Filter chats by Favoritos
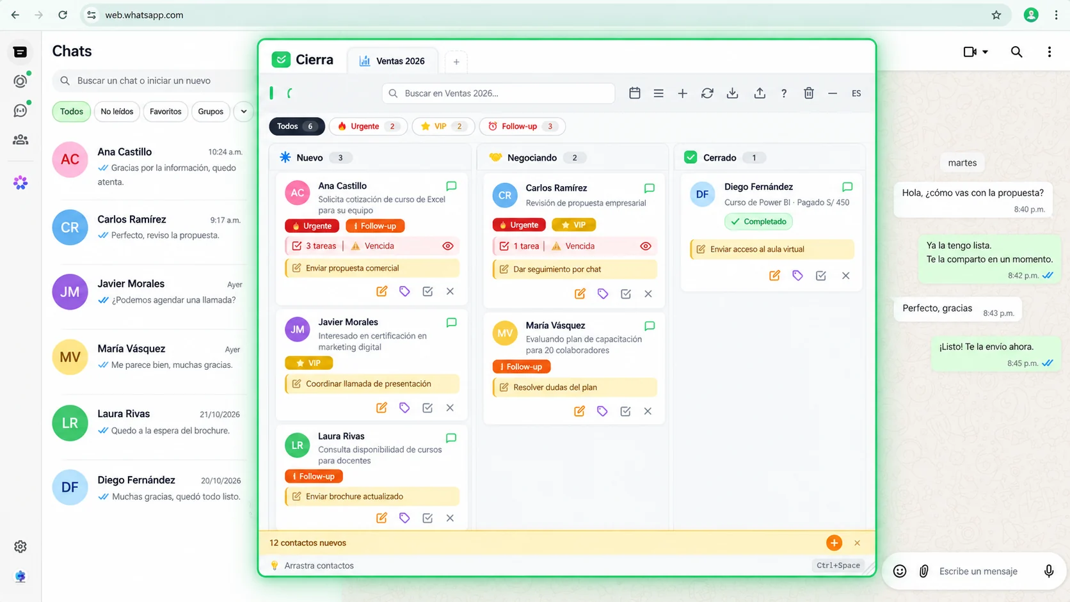Viewport: 1070px width, 602px height. pos(166,111)
